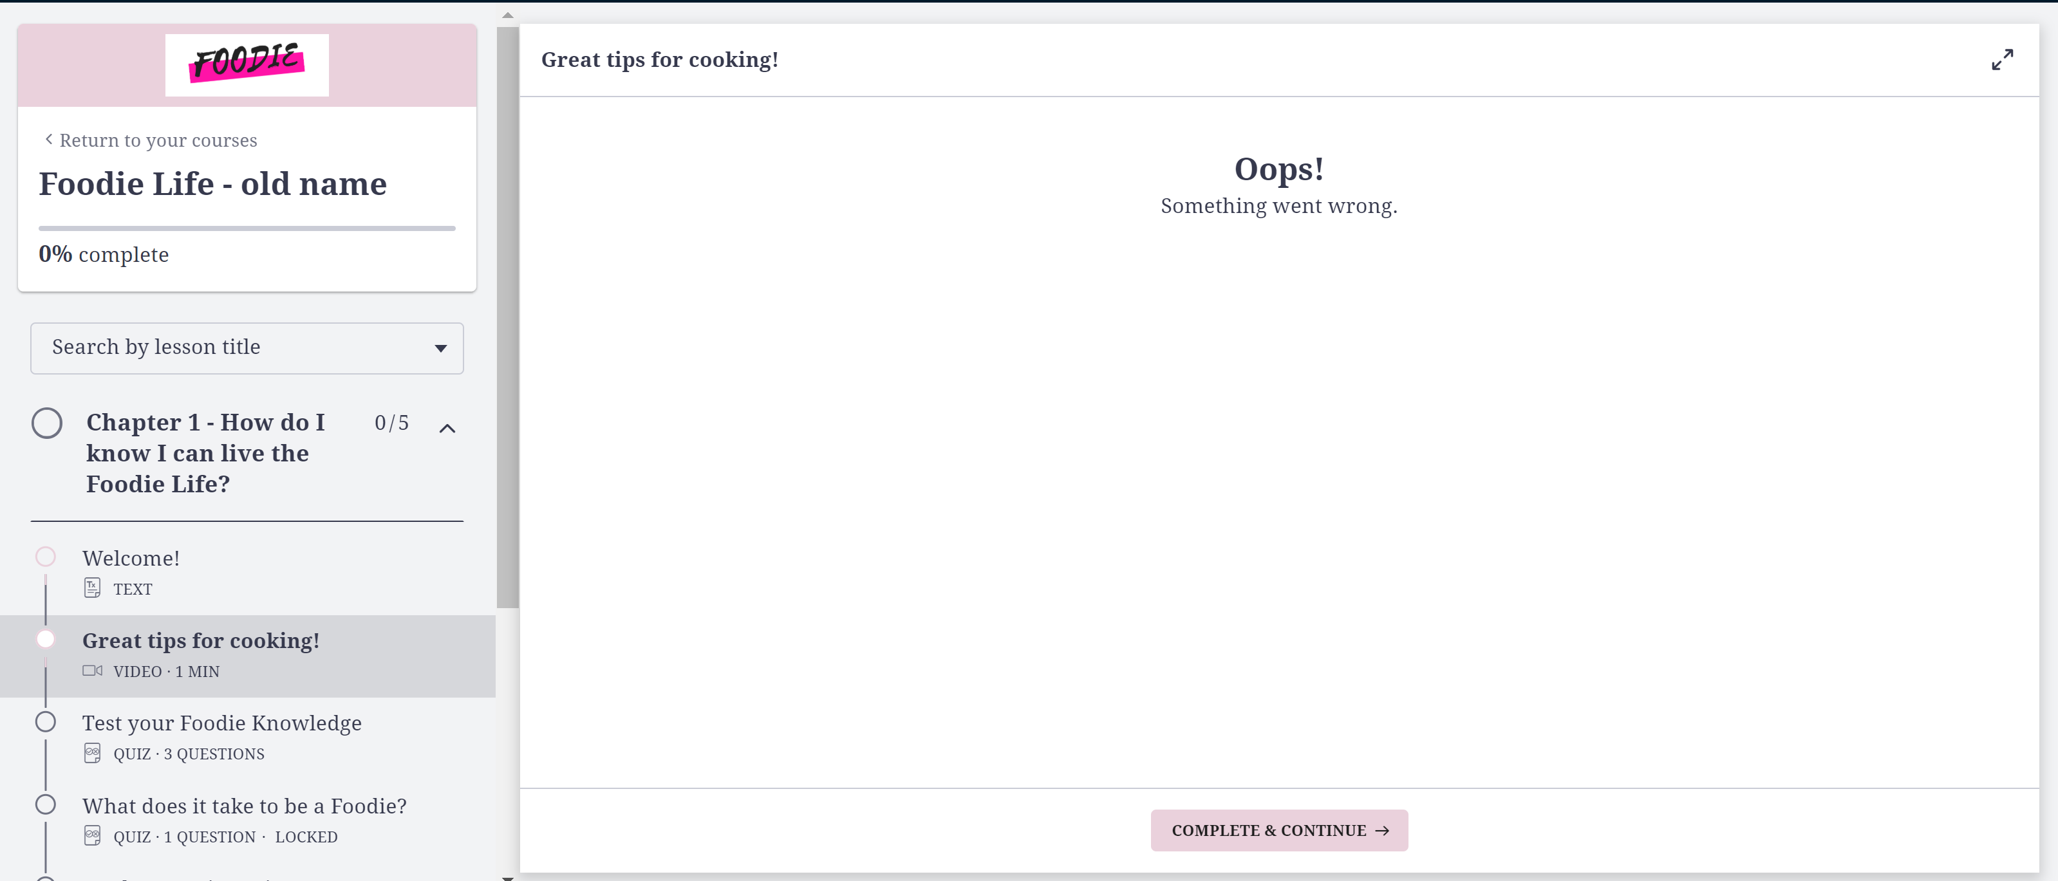Toggle the Chapter 1 completion circle
The image size is (2058, 881).
click(46, 423)
